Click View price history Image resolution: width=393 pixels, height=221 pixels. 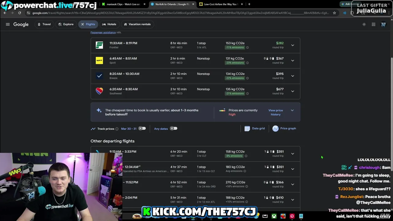276,112
